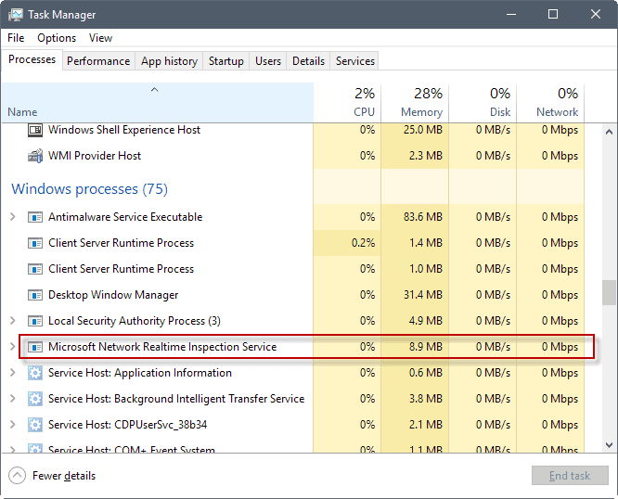Click the Service Host: CDPUserSvc_38b34 gear icon

tap(35, 425)
